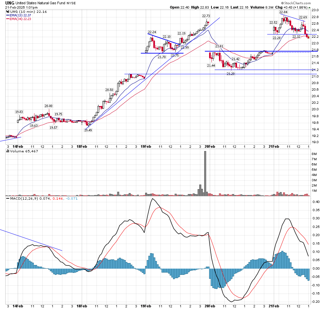325x309 pixels.
Task: Click the 21.99 price label
Action: point(185,47)
